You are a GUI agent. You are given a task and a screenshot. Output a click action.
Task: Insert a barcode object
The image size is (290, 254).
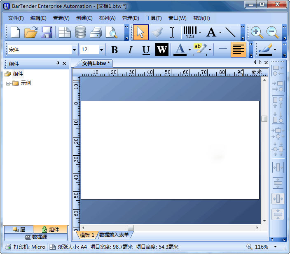tap(190, 32)
